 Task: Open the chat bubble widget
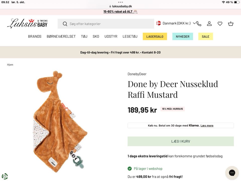(x=232, y=173)
